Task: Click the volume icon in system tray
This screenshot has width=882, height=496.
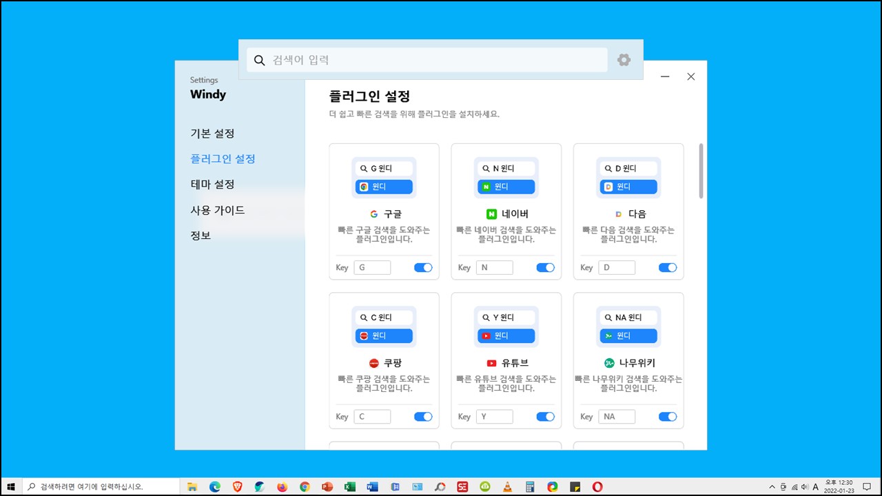Action: click(804, 486)
